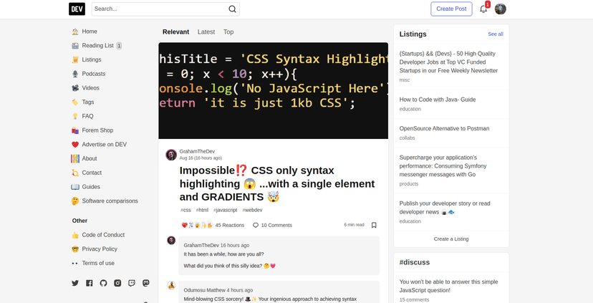Click the #css tag

tap(185, 210)
